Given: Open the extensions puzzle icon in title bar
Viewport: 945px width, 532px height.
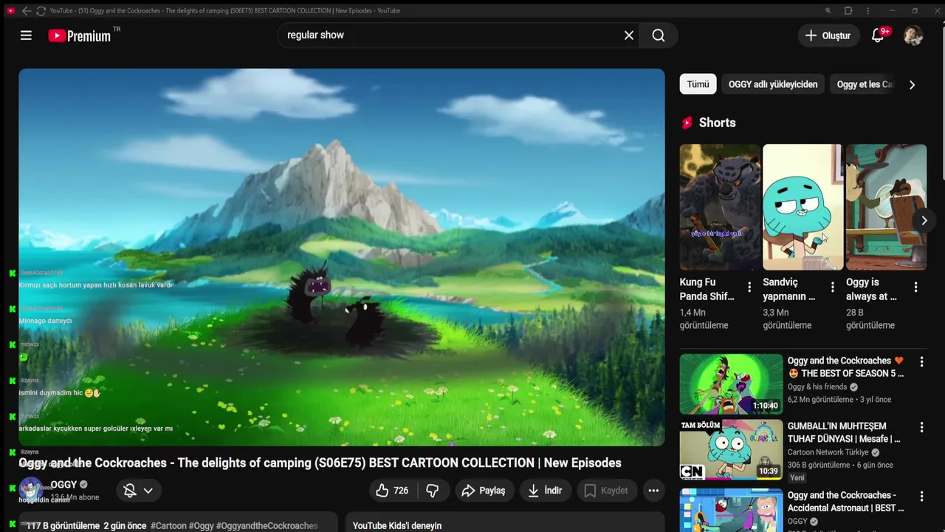Looking at the screenshot, I should point(848,10).
